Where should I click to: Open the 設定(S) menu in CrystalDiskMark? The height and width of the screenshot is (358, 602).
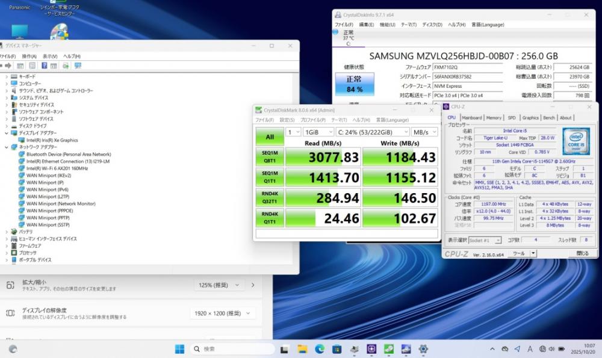(287, 120)
